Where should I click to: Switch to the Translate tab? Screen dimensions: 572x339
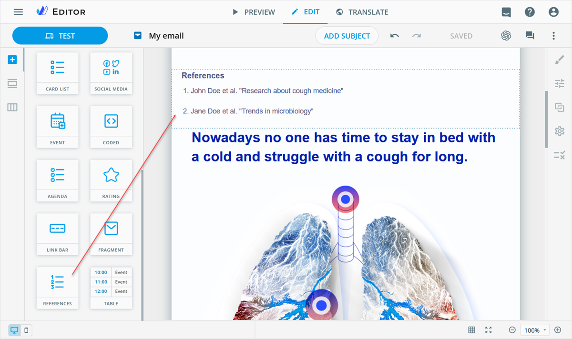tap(362, 12)
